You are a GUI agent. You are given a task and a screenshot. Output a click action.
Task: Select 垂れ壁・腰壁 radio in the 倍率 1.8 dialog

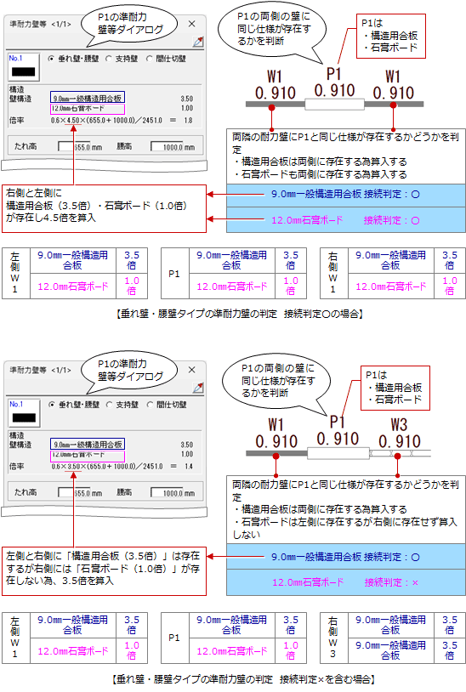[x=51, y=59]
